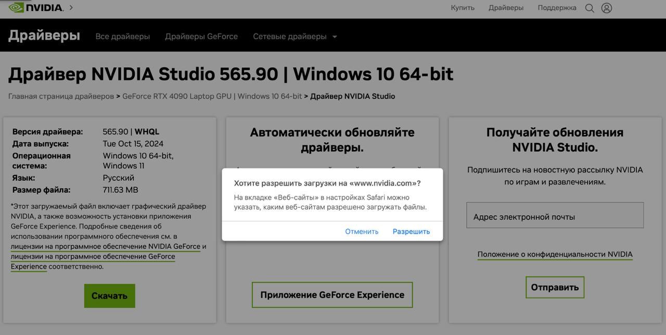The height and width of the screenshot is (335, 666).
Task: Focus the Адрес электронной почты field
Action: point(555,215)
